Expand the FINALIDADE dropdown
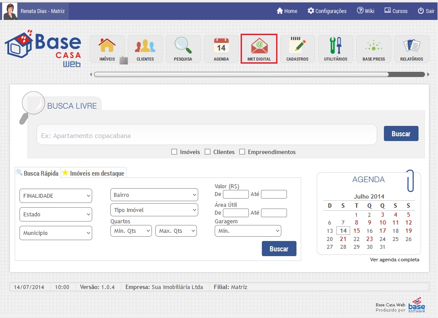This screenshot has height=318, width=438. tap(56, 196)
